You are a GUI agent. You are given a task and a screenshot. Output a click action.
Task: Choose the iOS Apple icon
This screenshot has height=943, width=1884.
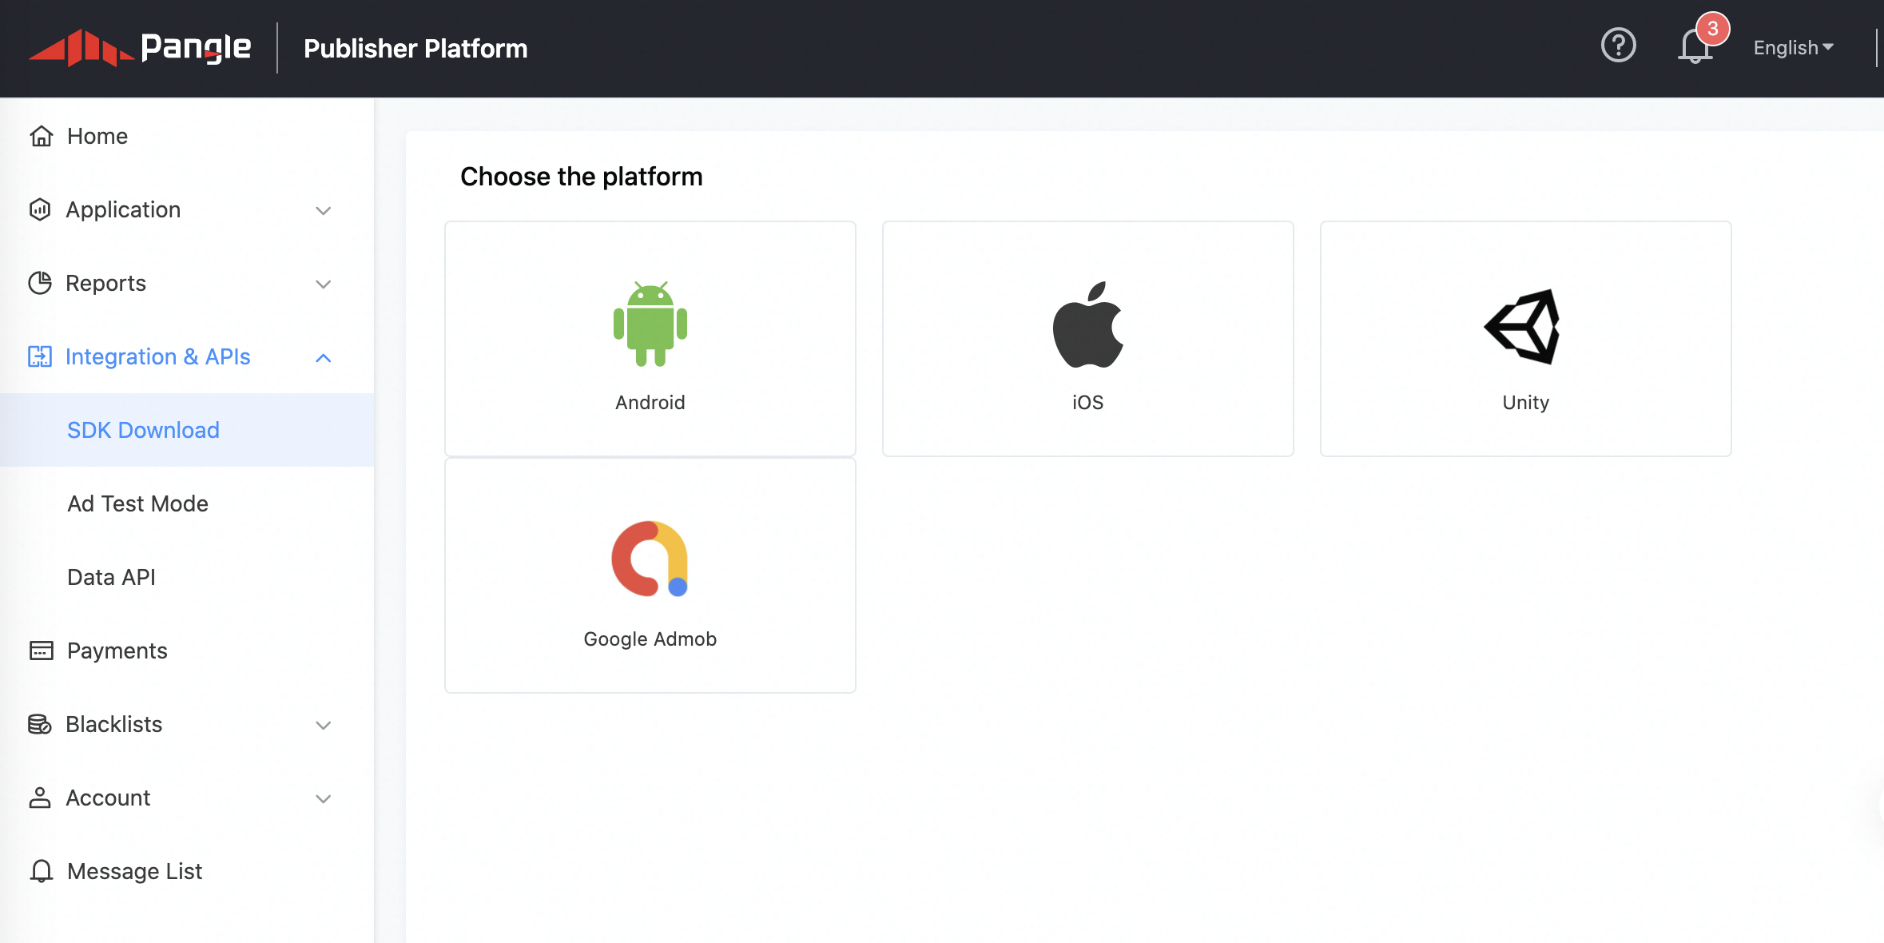tap(1087, 324)
